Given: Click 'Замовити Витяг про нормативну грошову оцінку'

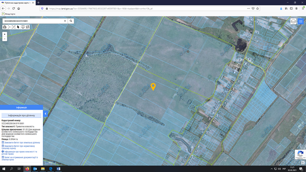Looking at the screenshot, I should [x=18, y=147].
